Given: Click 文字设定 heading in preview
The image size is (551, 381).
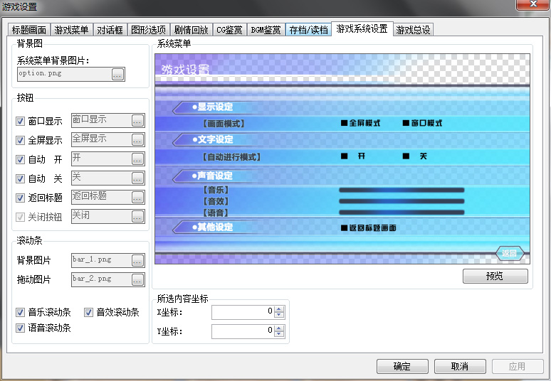Looking at the screenshot, I should coord(213,139).
